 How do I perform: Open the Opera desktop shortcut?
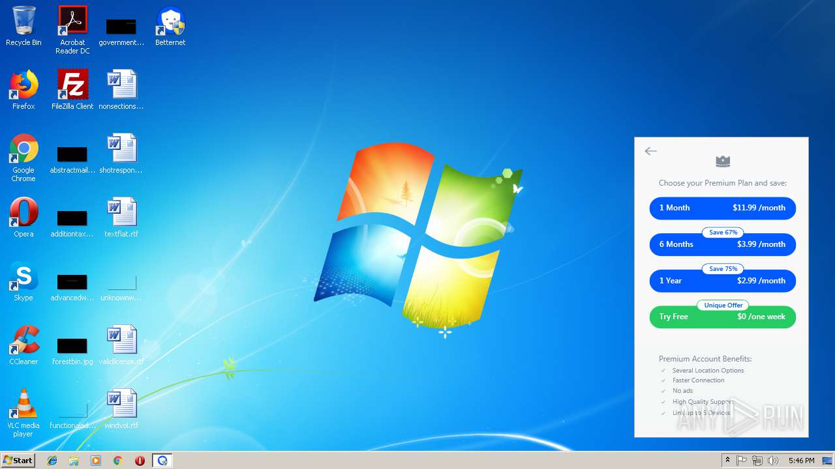point(23,218)
